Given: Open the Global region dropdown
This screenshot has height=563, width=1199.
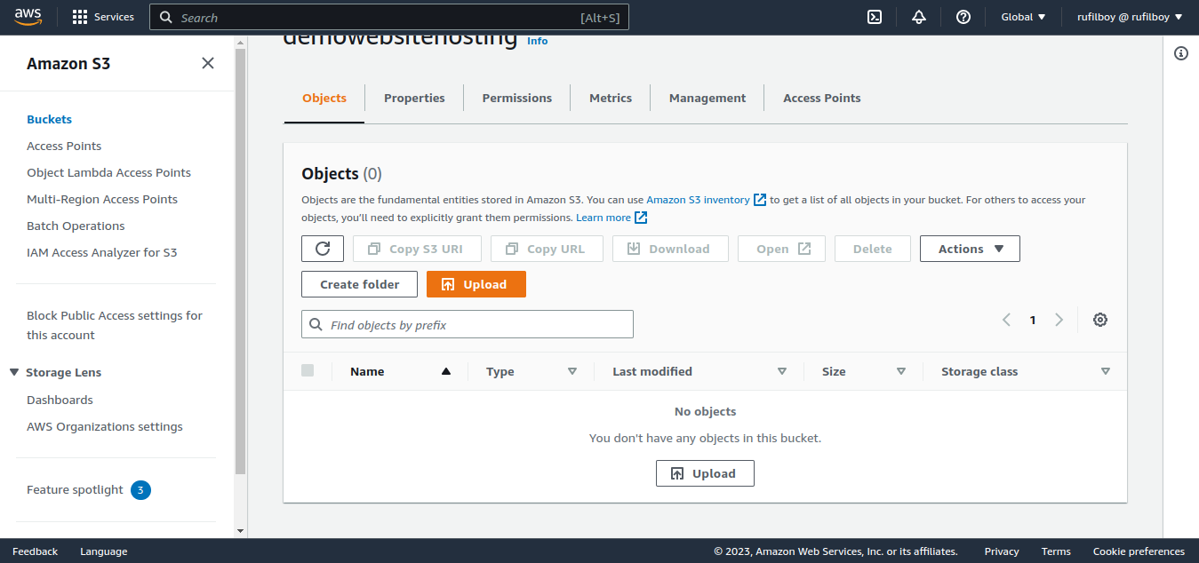Looking at the screenshot, I should [1023, 17].
